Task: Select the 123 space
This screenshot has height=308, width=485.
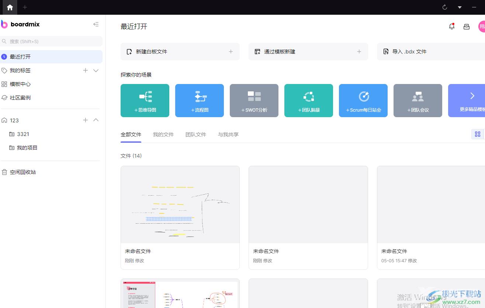Action: pos(14,120)
